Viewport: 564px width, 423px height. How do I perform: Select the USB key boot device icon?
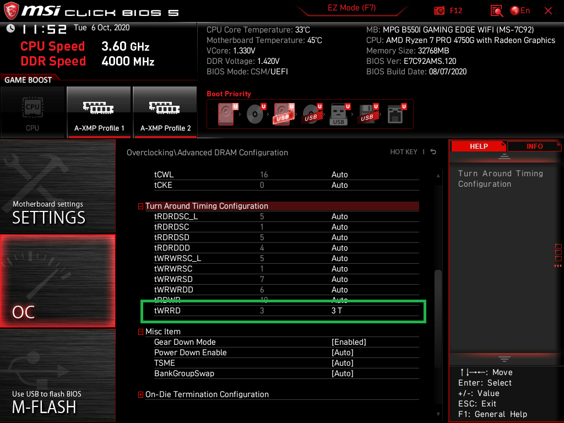coord(339,114)
